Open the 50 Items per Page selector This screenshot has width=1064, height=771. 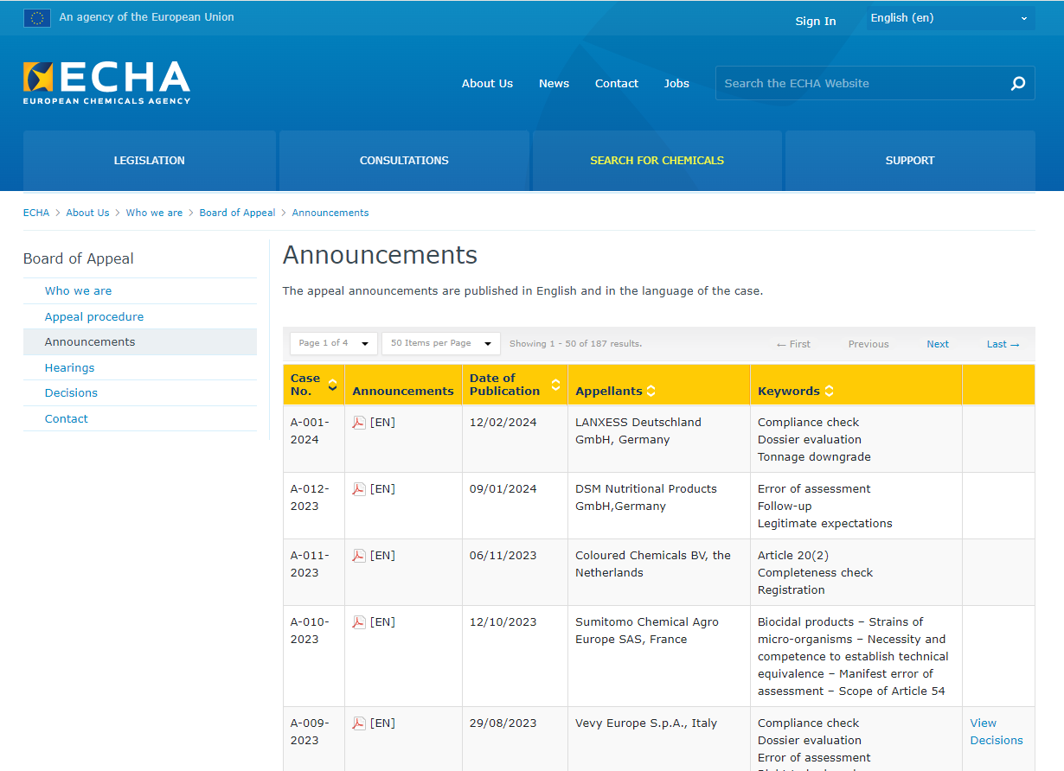coord(440,343)
